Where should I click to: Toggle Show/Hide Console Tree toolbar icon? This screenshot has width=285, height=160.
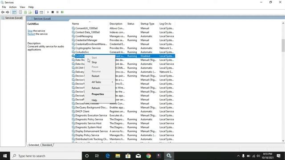pos(14,12)
